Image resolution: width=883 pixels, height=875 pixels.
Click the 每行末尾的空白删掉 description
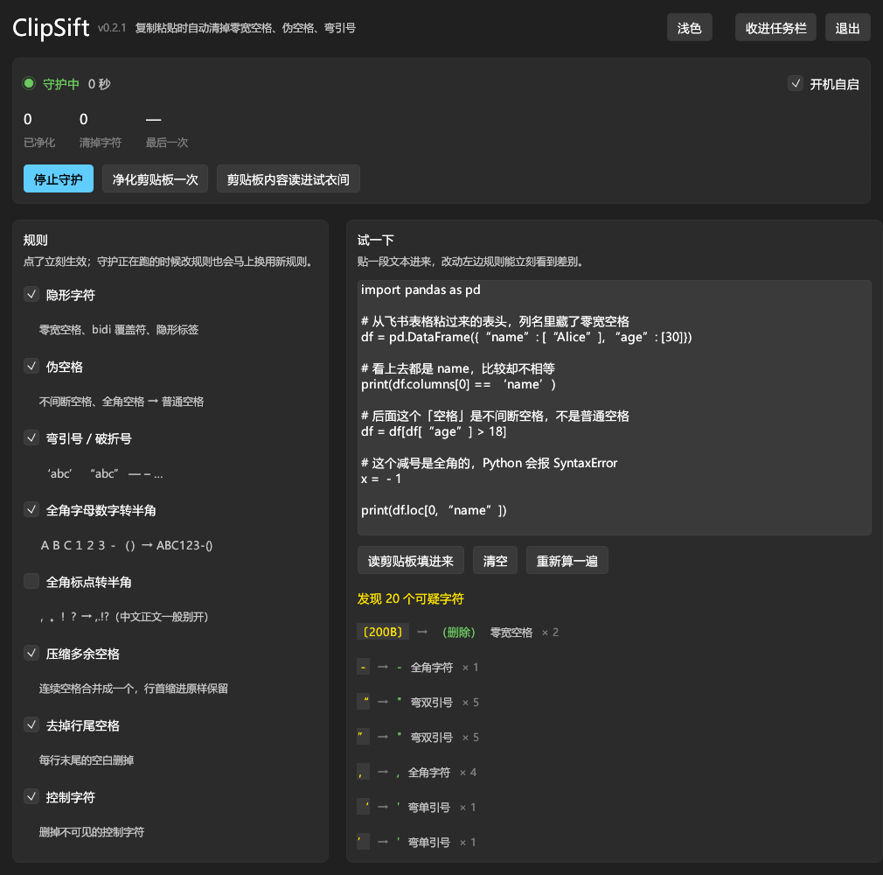(x=87, y=760)
